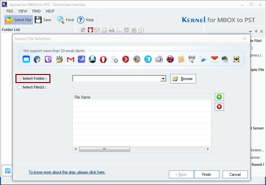Click the PDF export icon
The image size is (266, 185).
pos(126,30)
